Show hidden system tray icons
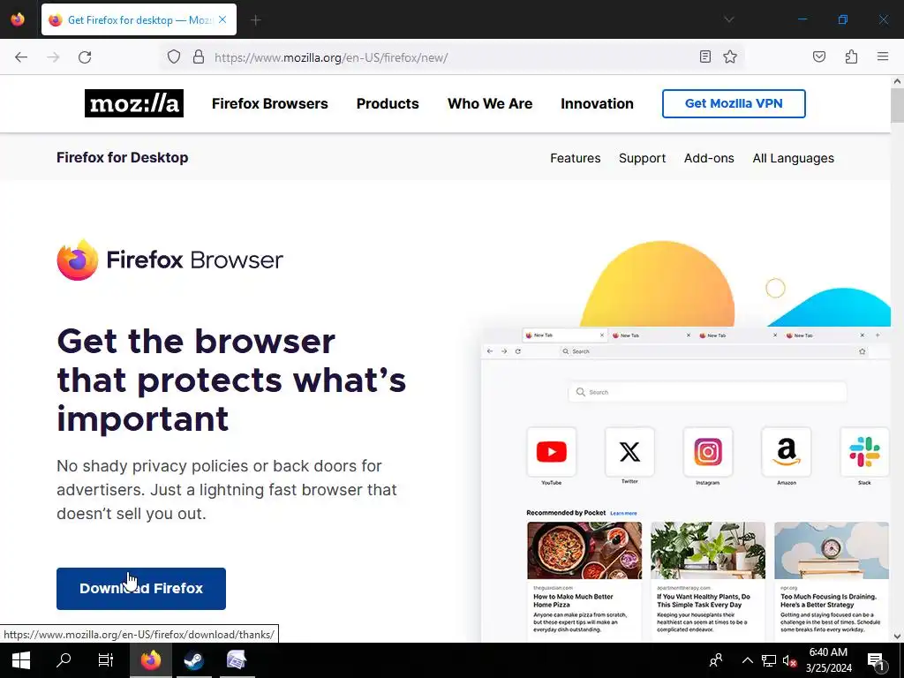 pos(747,660)
